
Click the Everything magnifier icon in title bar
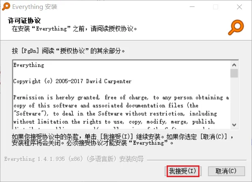coord(6,6)
